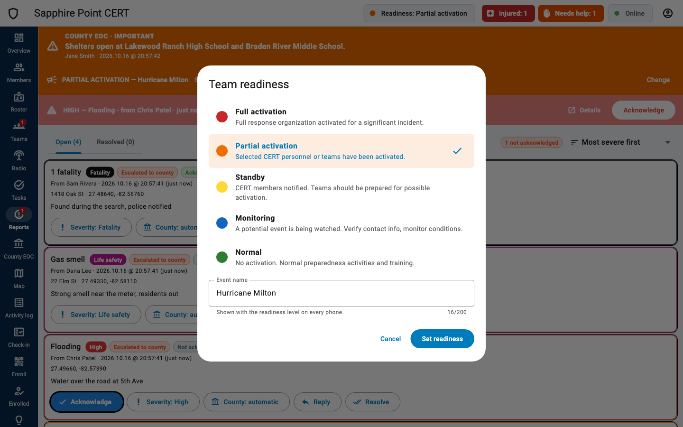Screen dimensions: 683x427
Task: Click the Online status chip
Action: point(630,13)
